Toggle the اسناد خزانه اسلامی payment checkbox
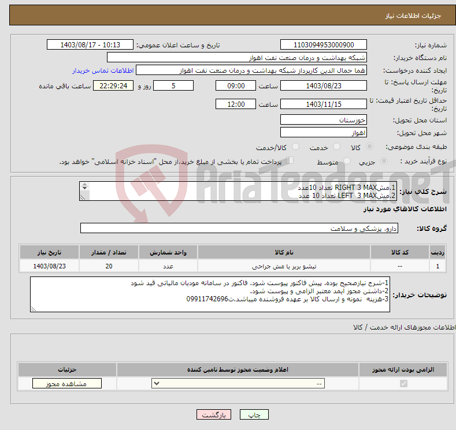This screenshot has height=430, width=456. 290,160
